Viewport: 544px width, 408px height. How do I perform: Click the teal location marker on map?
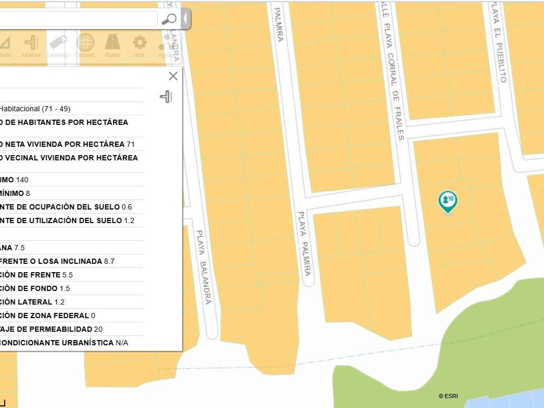pyautogui.click(x=448, y=201)
